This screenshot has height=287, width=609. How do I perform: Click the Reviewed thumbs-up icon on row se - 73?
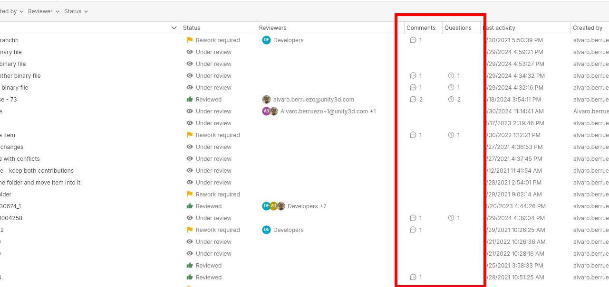[x=189, y=99]
